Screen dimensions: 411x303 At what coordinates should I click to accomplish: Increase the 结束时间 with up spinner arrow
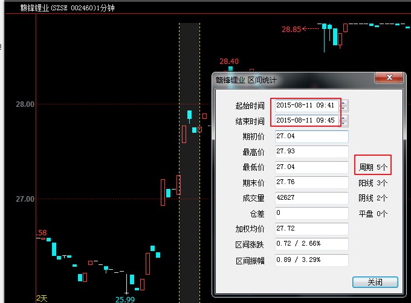point(345,118)
